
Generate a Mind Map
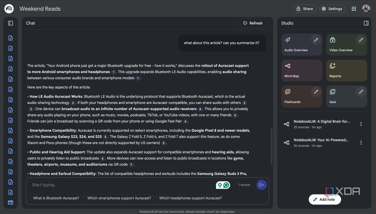pyautogui.click(x=302, y=70)
